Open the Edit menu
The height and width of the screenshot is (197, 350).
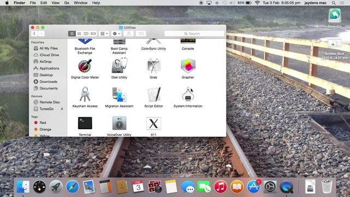[44, 3]
